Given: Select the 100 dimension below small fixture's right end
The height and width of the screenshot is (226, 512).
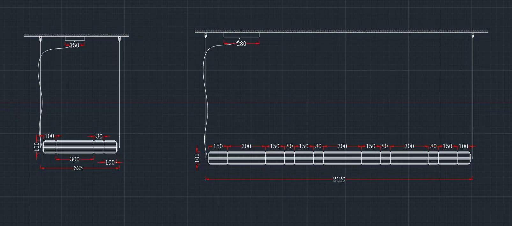Looking at the screenshot, I should [x=110, y=162].
